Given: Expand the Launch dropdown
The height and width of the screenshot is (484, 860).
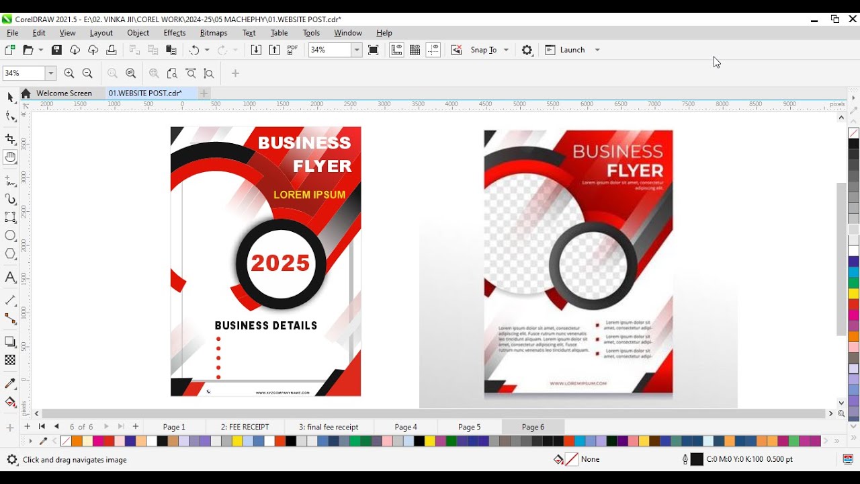Looking at the screenshot, I should point(597,50).
